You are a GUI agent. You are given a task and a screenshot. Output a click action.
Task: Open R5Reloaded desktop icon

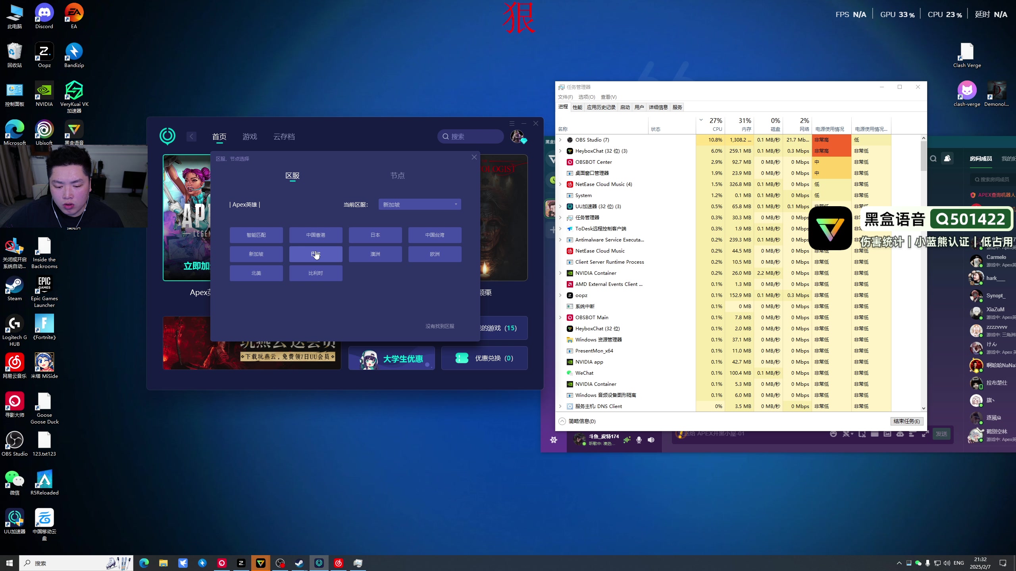[x=44, y=482]
